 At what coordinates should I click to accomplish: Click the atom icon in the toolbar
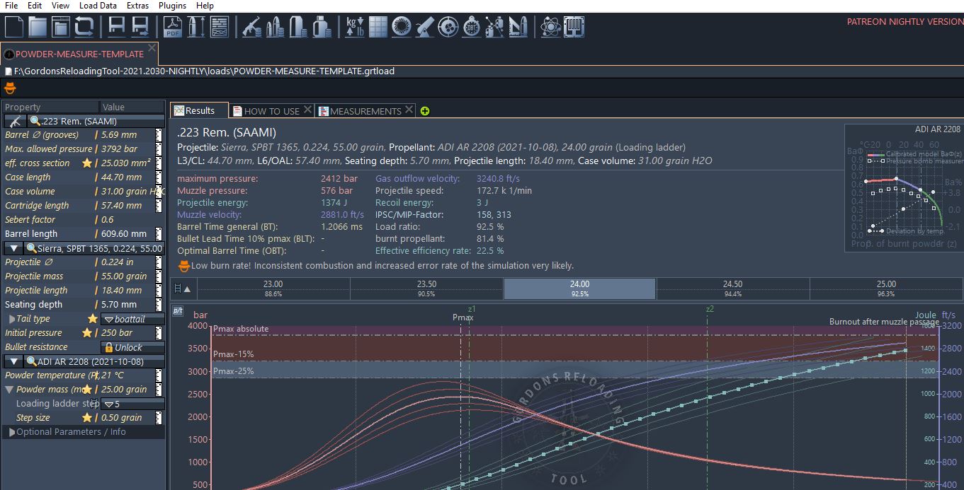[550, 27]
